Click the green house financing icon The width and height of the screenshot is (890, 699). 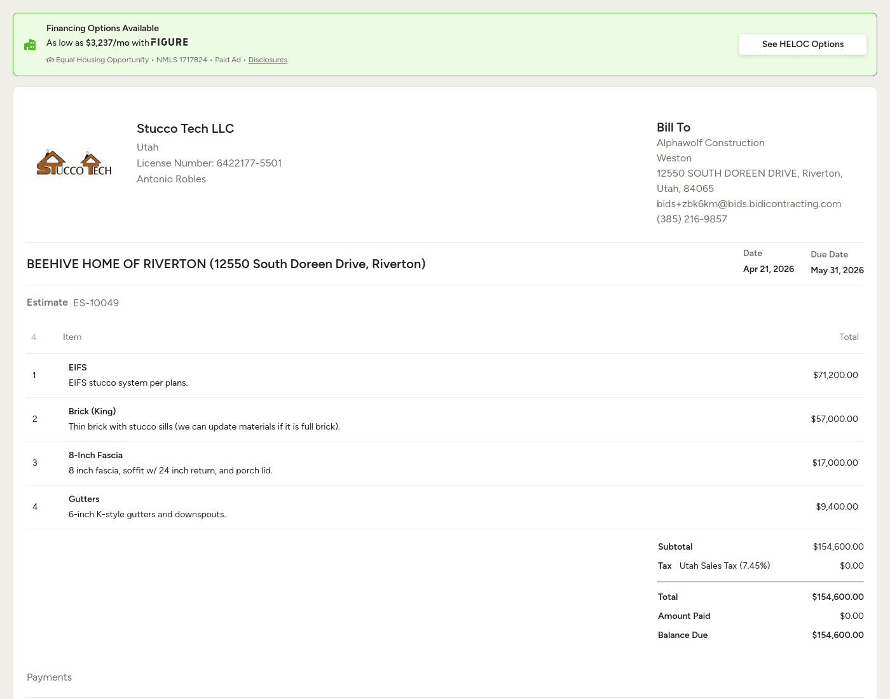coord(30,44)
